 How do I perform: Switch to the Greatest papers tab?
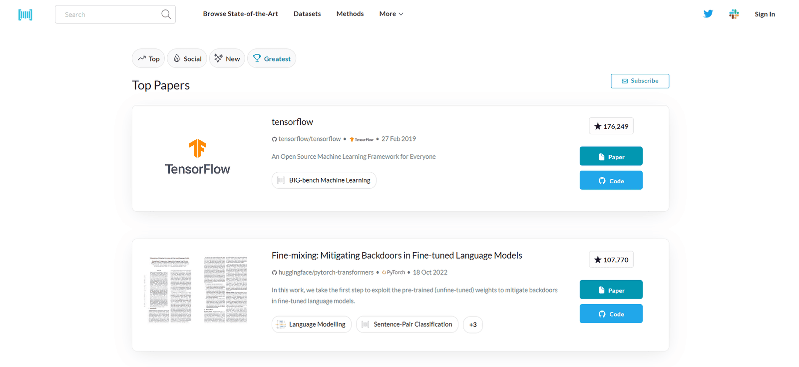(x=272, y=58)
